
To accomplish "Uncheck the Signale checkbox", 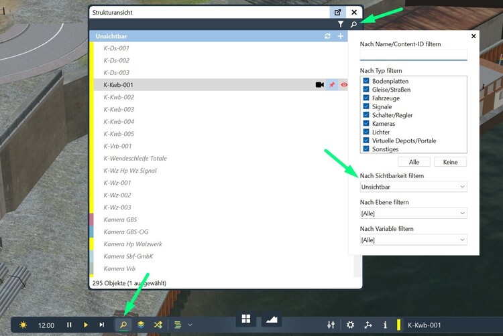I will (x=366, y=106).
